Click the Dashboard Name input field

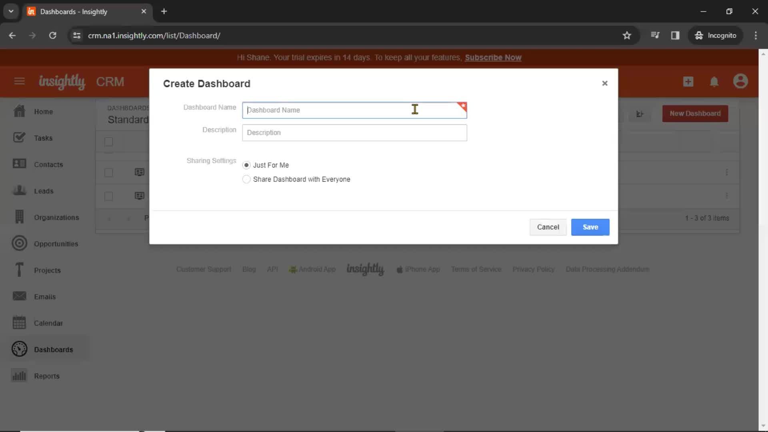pos(354,110)
